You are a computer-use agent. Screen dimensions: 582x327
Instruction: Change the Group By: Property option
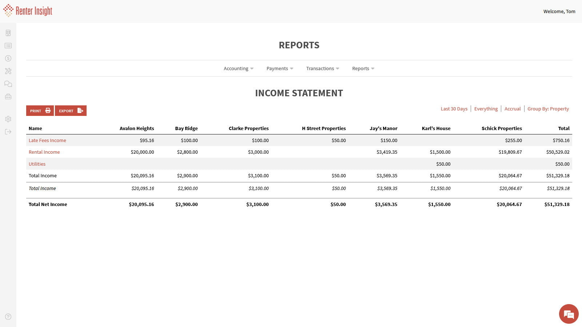click(x=548, y=109)
